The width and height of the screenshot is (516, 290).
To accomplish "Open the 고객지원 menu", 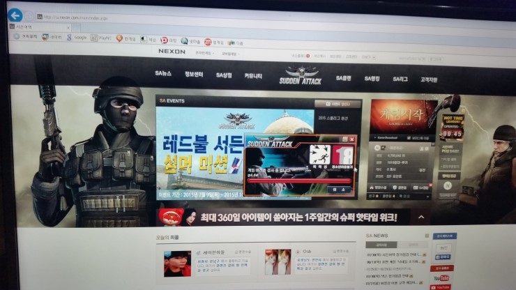I will pyautogui.click(x=429, y=79).
